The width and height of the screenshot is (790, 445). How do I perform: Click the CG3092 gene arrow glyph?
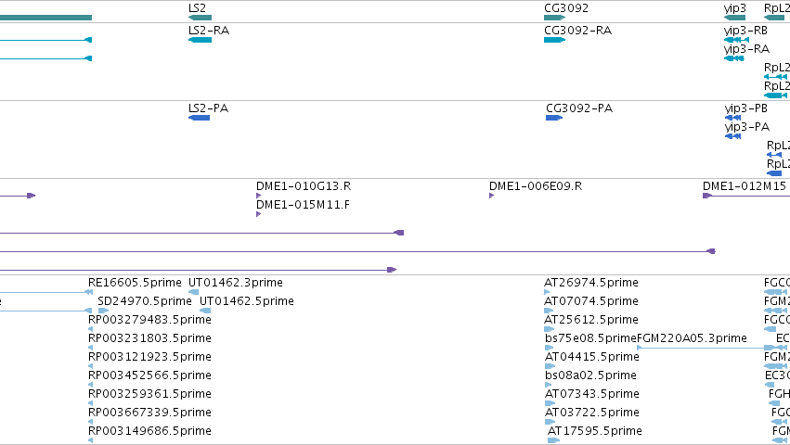click(555, 18)
